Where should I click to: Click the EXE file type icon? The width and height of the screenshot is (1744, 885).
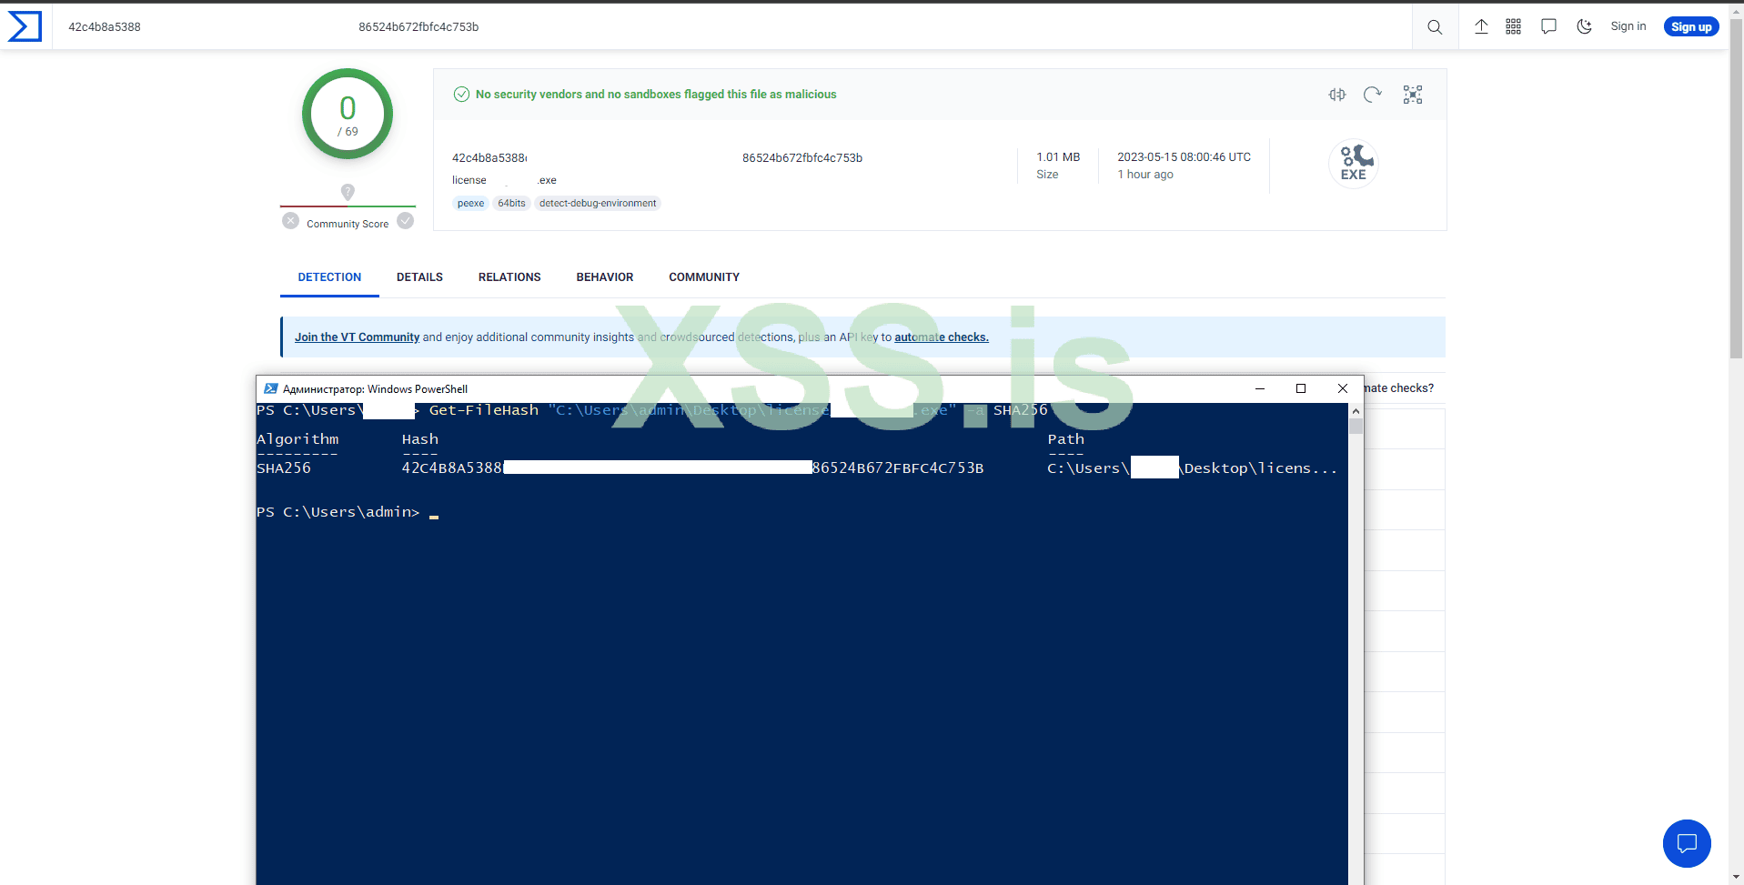tap(1354, 164)
